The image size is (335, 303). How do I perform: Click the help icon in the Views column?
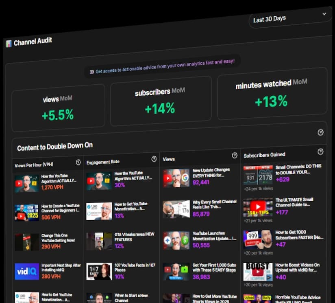234,155
